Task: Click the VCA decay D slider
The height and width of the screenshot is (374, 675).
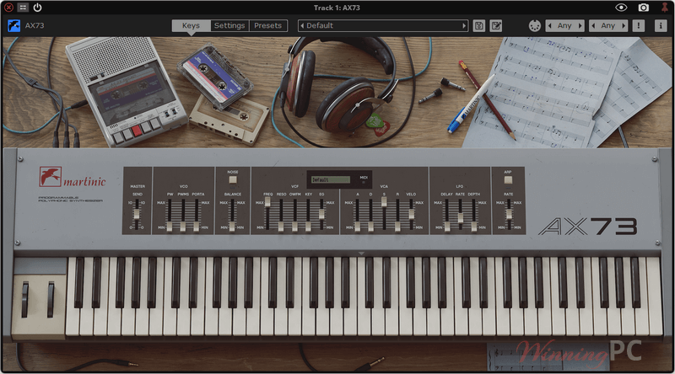Action: coord(370,215)
